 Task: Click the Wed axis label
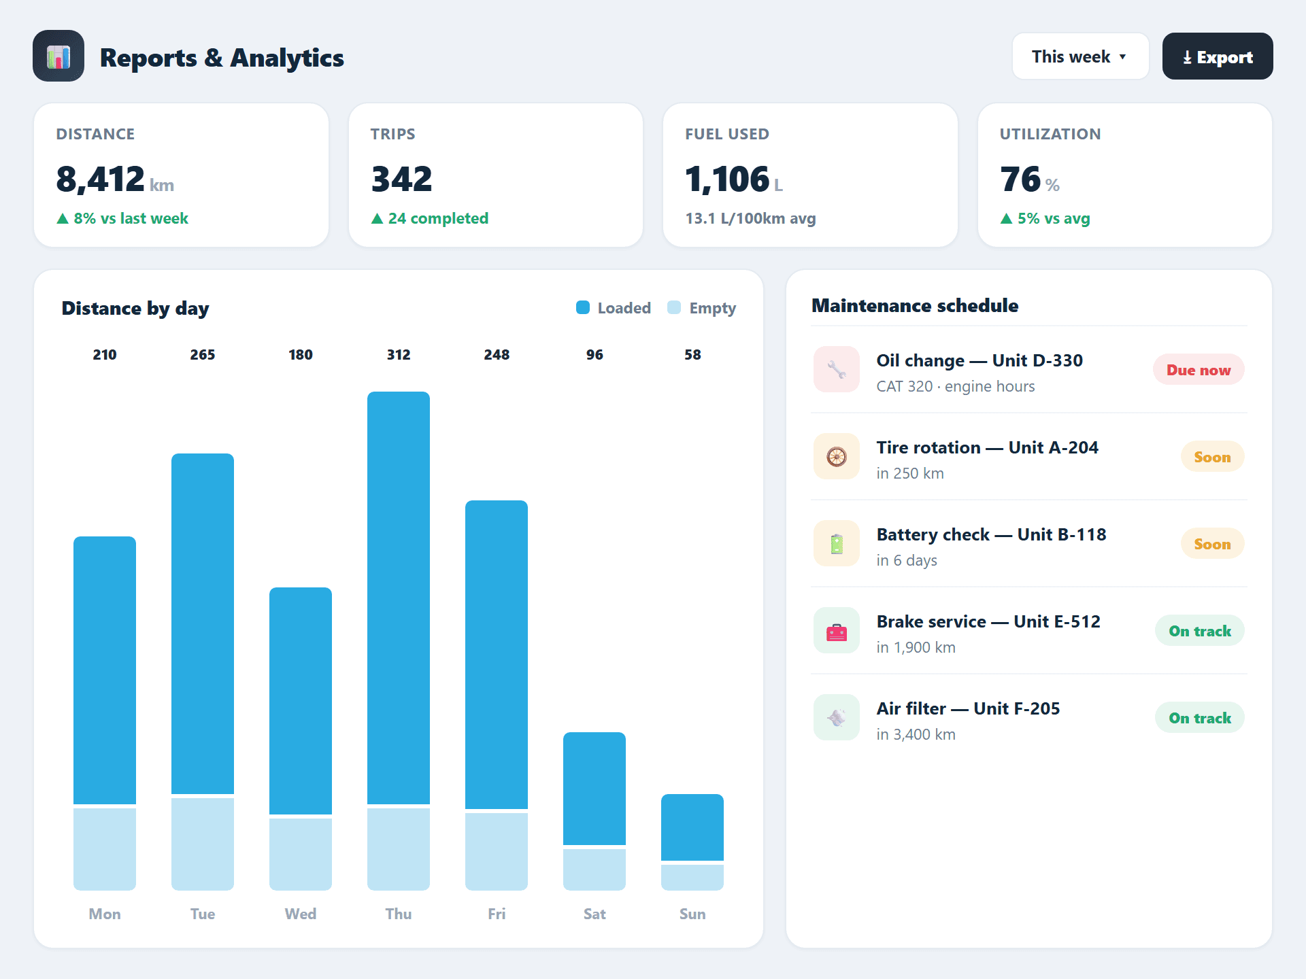point(301,914)
